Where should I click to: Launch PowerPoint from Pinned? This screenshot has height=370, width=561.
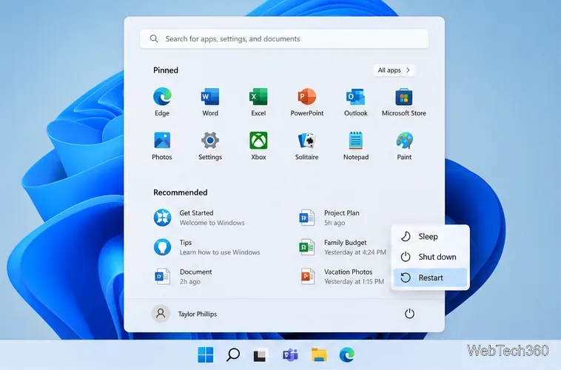point(307,101)
